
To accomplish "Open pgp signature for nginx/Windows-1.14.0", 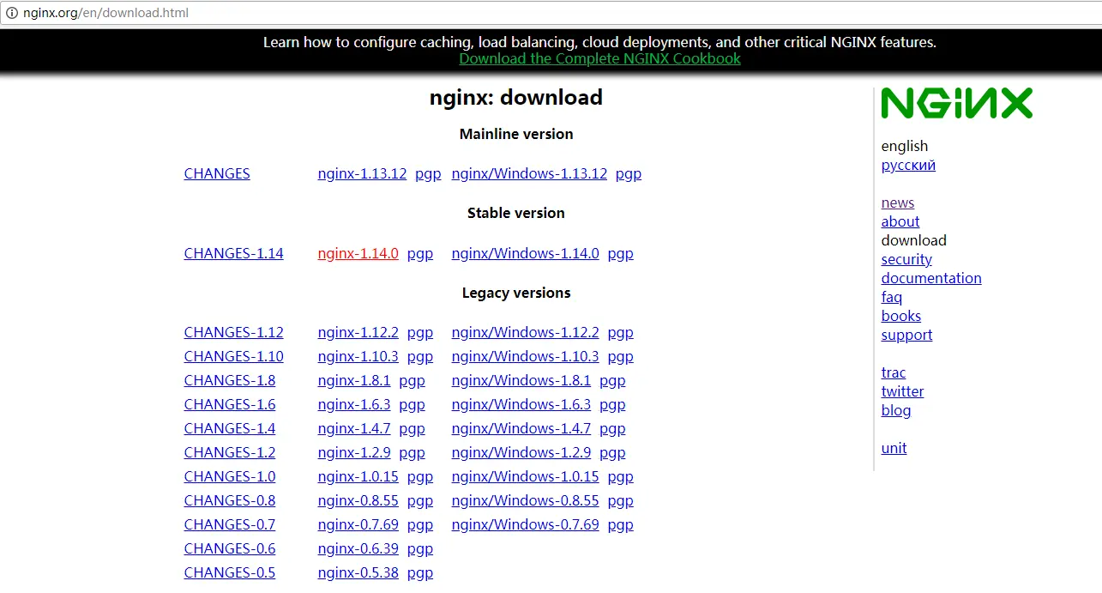I will click(x=621, y=253).
